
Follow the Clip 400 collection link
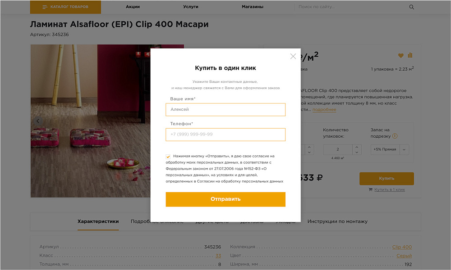(402, 247)
